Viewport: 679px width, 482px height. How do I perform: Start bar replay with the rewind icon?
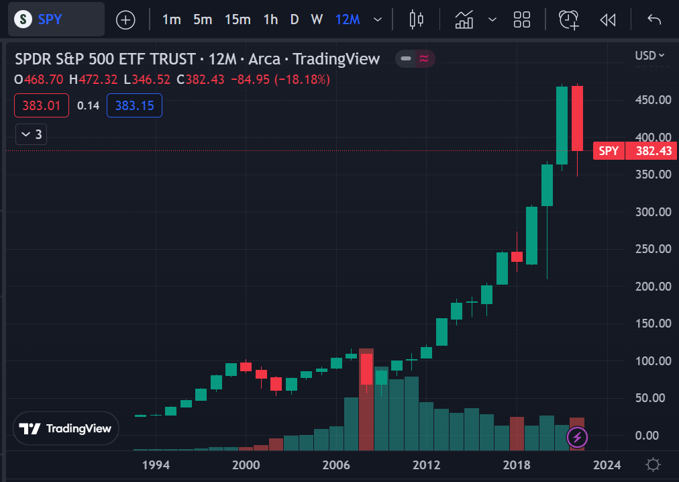(608, 20)
